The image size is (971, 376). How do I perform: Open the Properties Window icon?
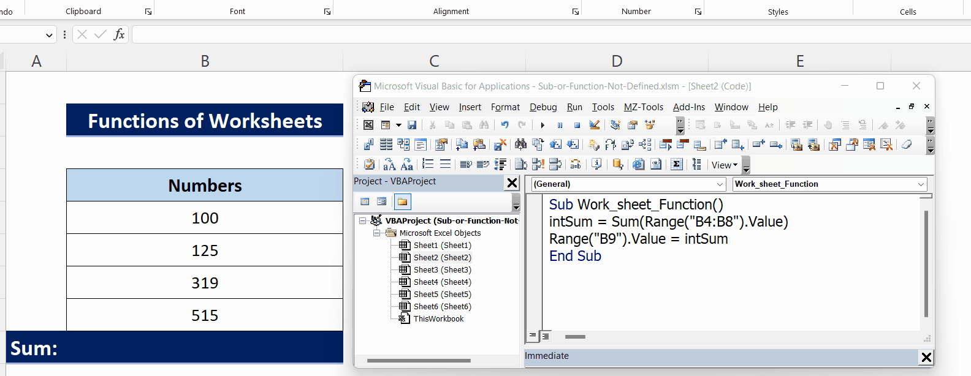(633, 125)
